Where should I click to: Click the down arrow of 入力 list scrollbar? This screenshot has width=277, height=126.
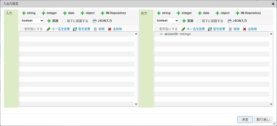tap(136, 104)
